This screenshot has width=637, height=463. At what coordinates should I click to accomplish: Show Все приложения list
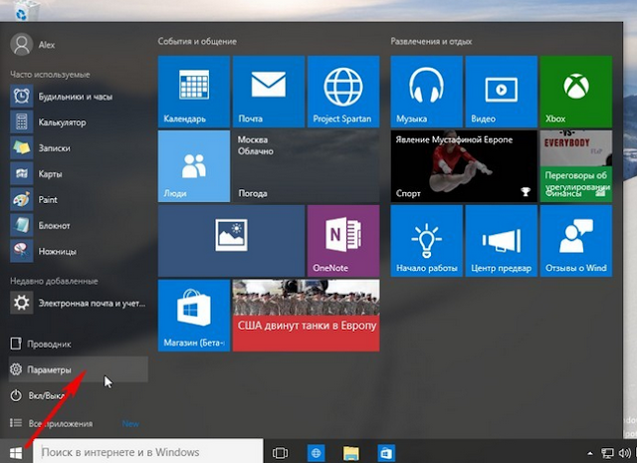click(79, 423)
